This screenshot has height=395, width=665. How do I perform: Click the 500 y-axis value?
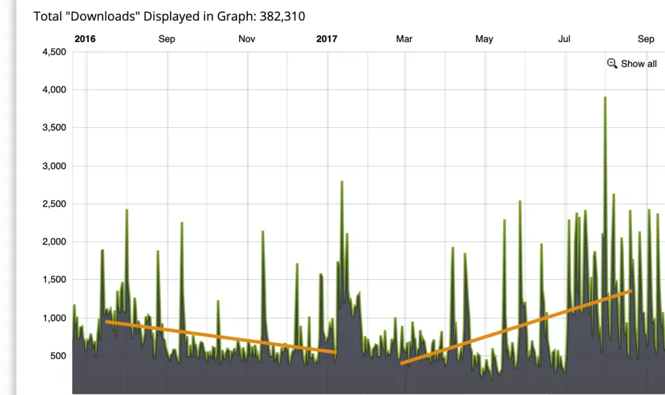(x=58, y=355)
